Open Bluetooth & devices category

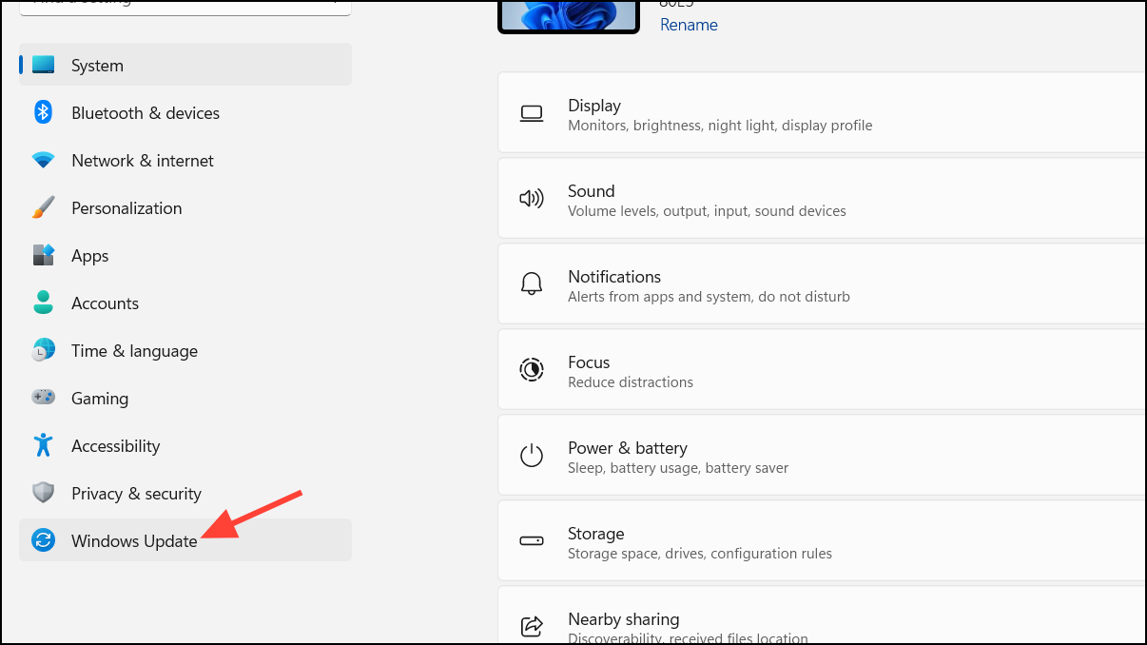185,112
